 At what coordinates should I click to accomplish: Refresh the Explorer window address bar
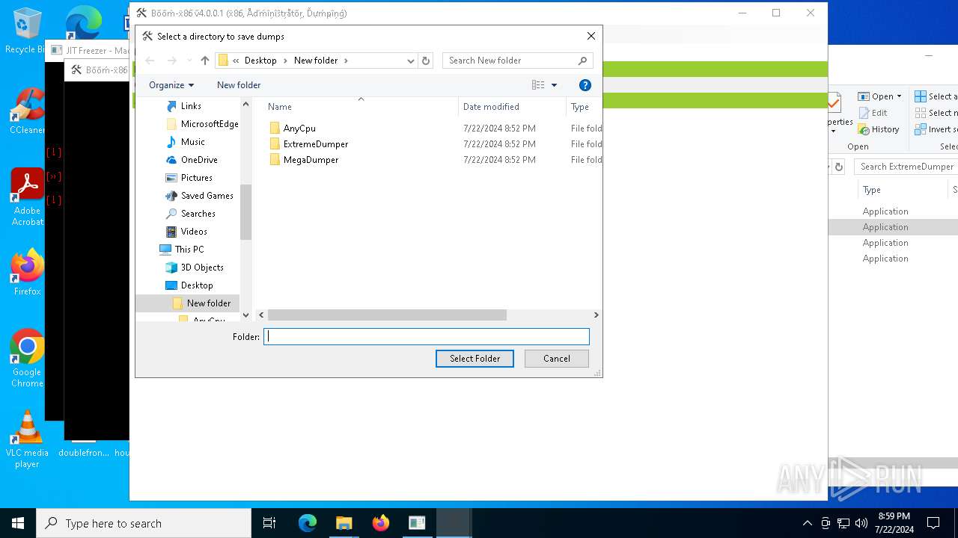pos(838,167)
